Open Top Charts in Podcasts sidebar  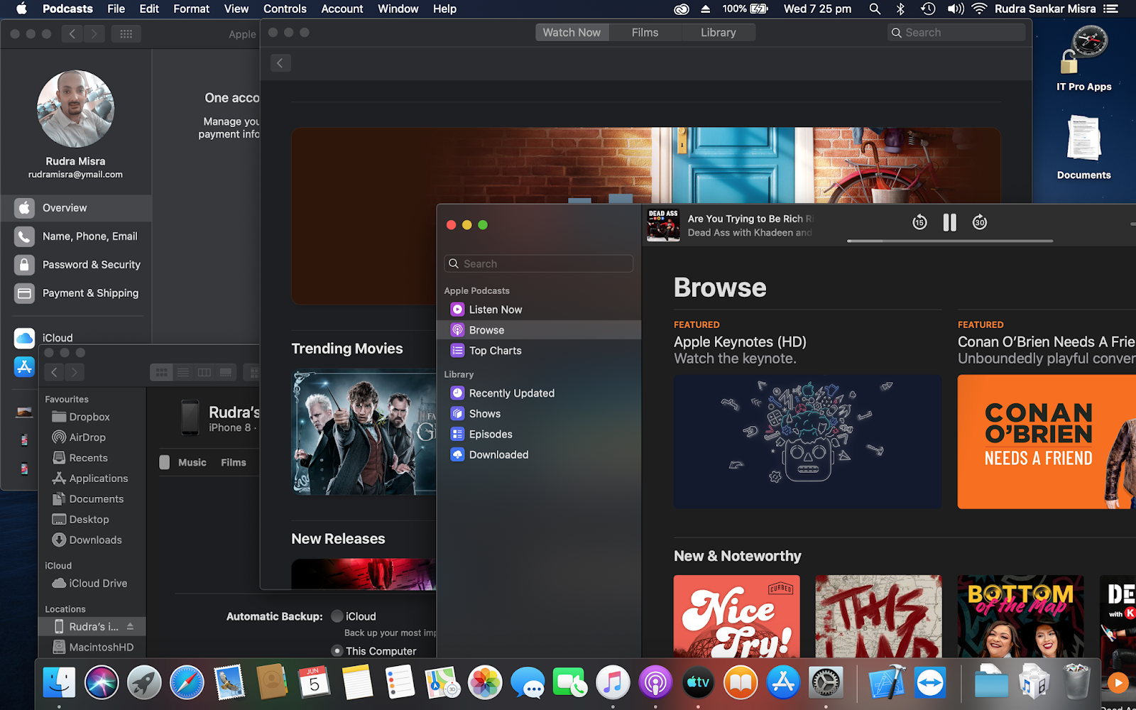(x=539, y=351)
